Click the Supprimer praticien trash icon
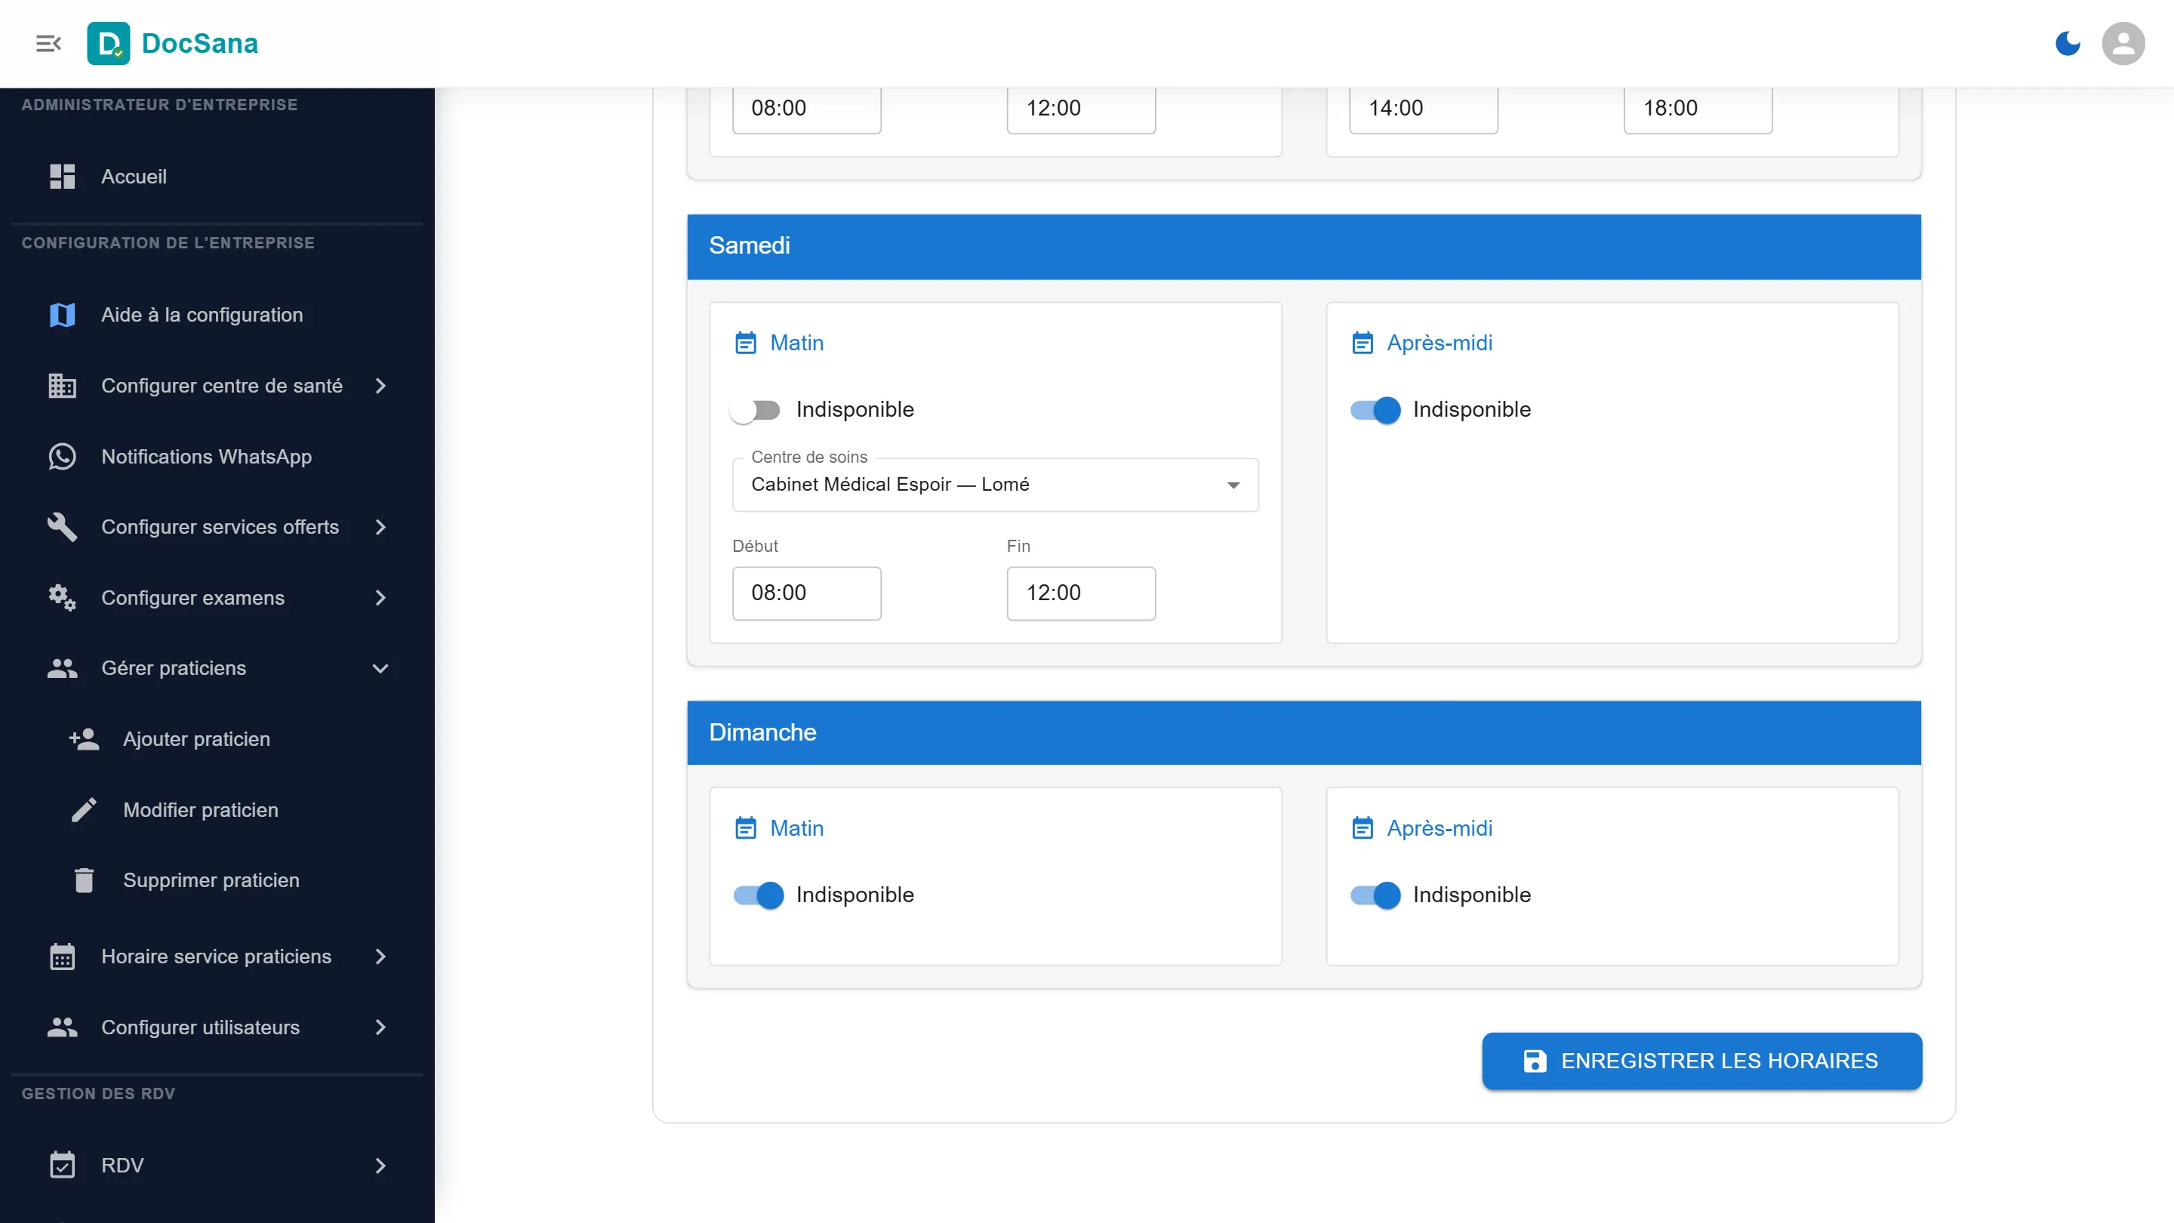 (x=84, y=880)
